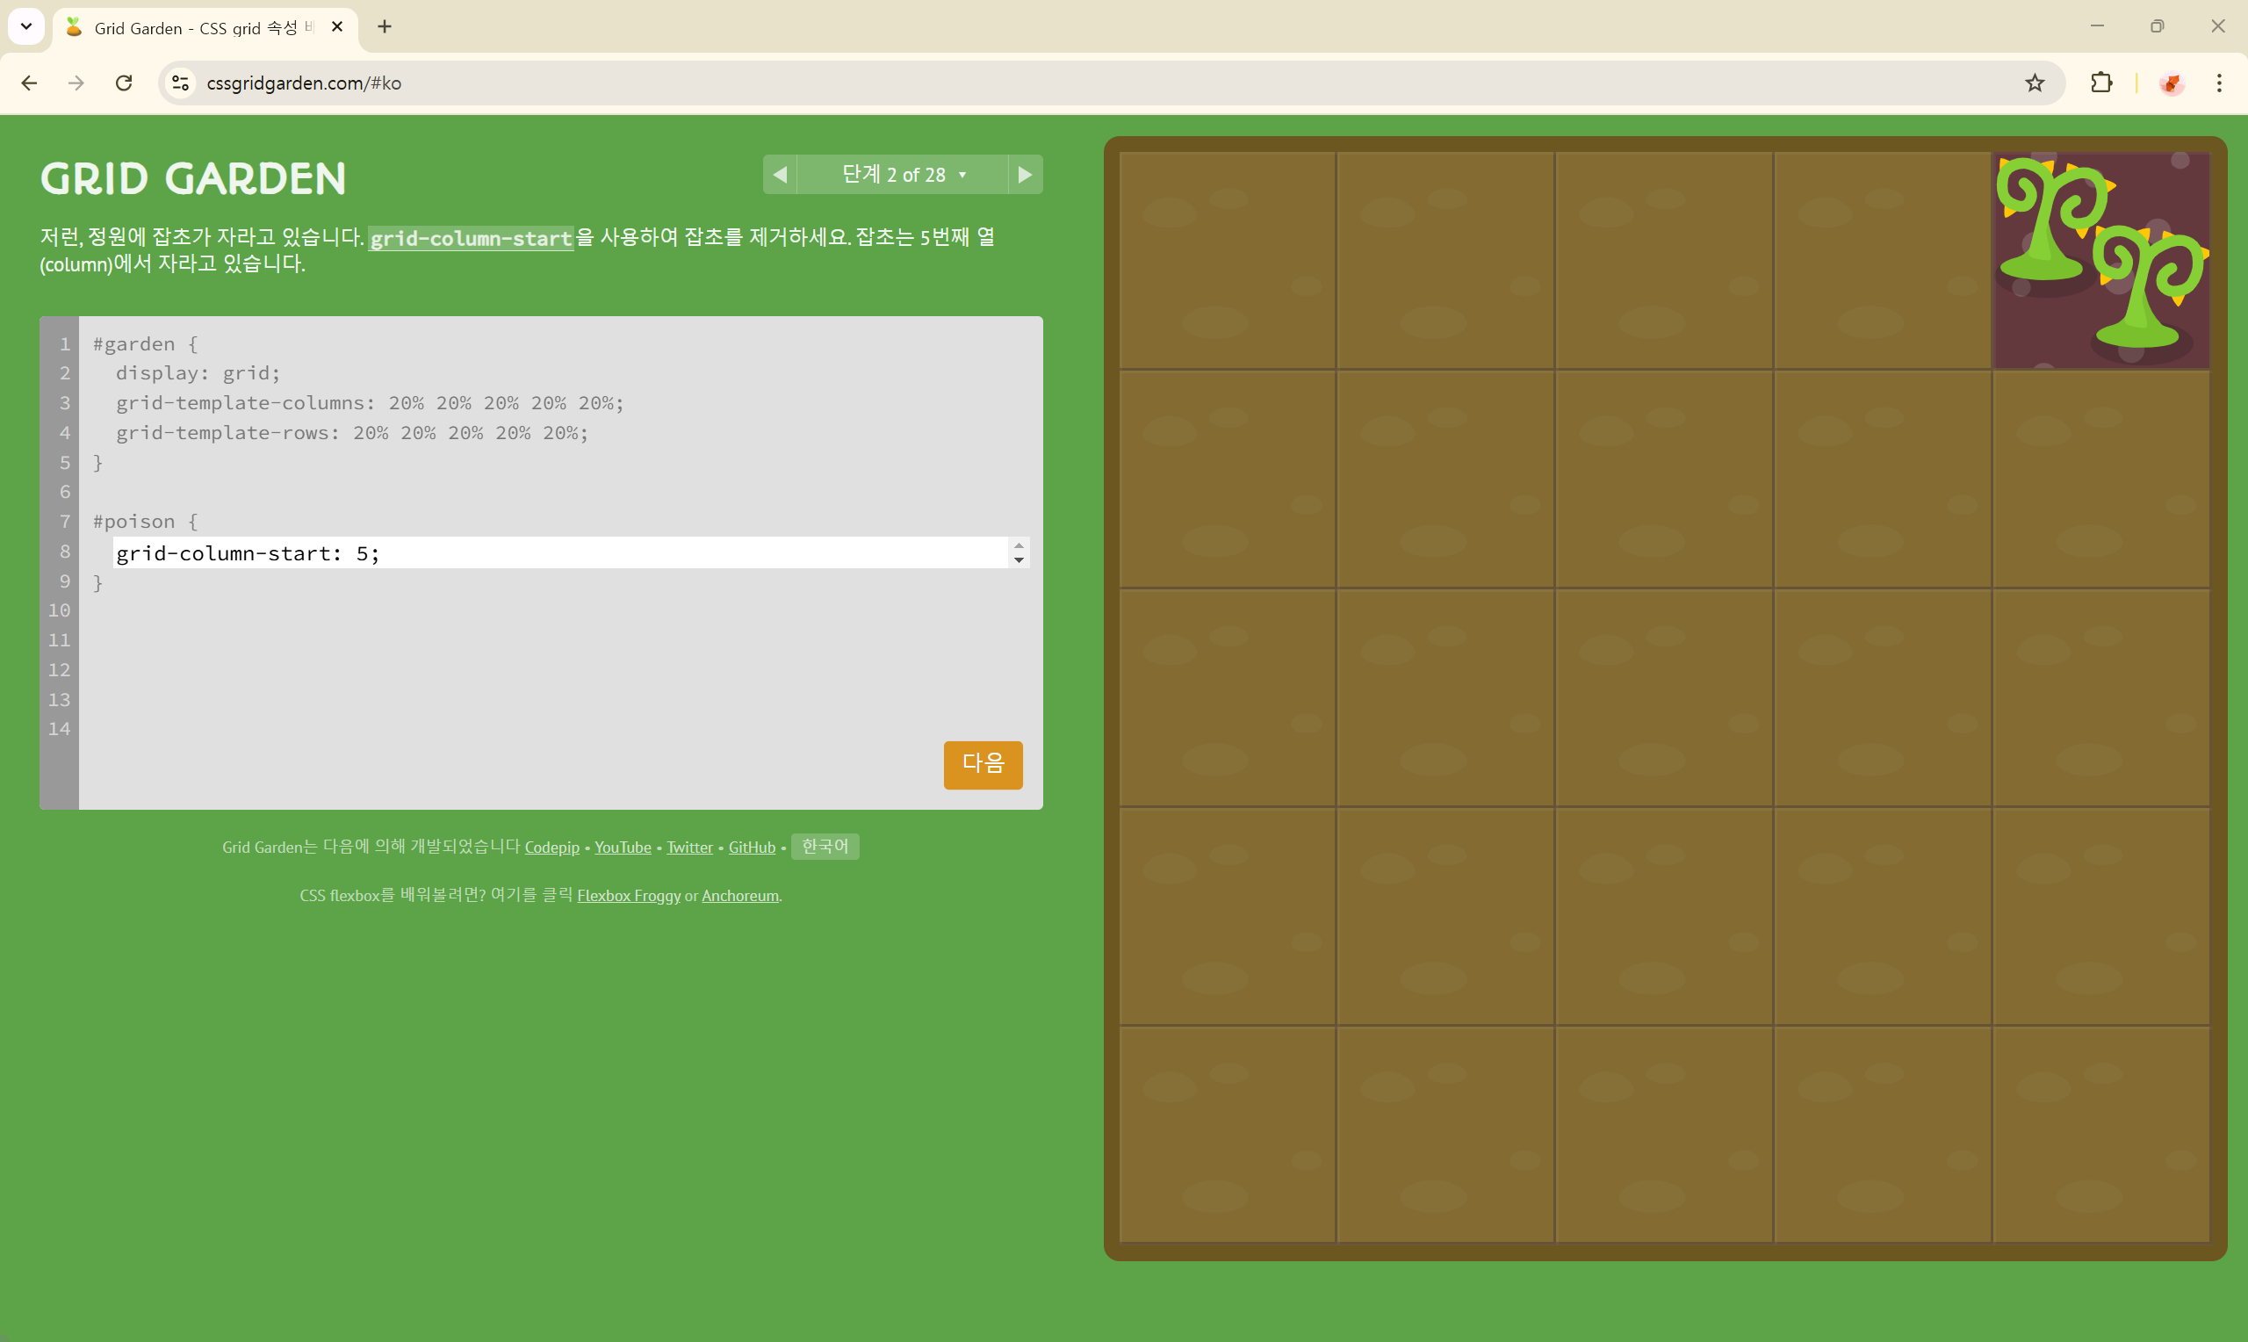Open a new browser tab
This screenshot has height=1342, width=2248.
[384, 26]
